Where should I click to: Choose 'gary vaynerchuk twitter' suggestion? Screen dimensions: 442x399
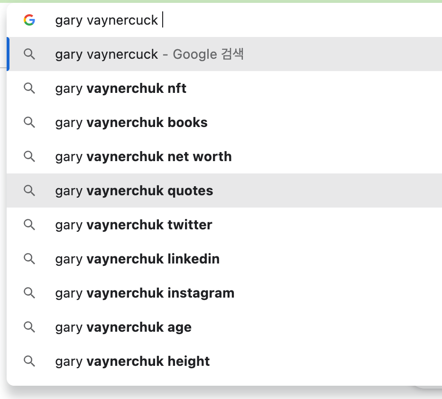[x=134, y=225]
